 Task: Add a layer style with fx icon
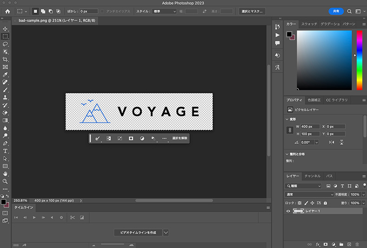point(318,244)
